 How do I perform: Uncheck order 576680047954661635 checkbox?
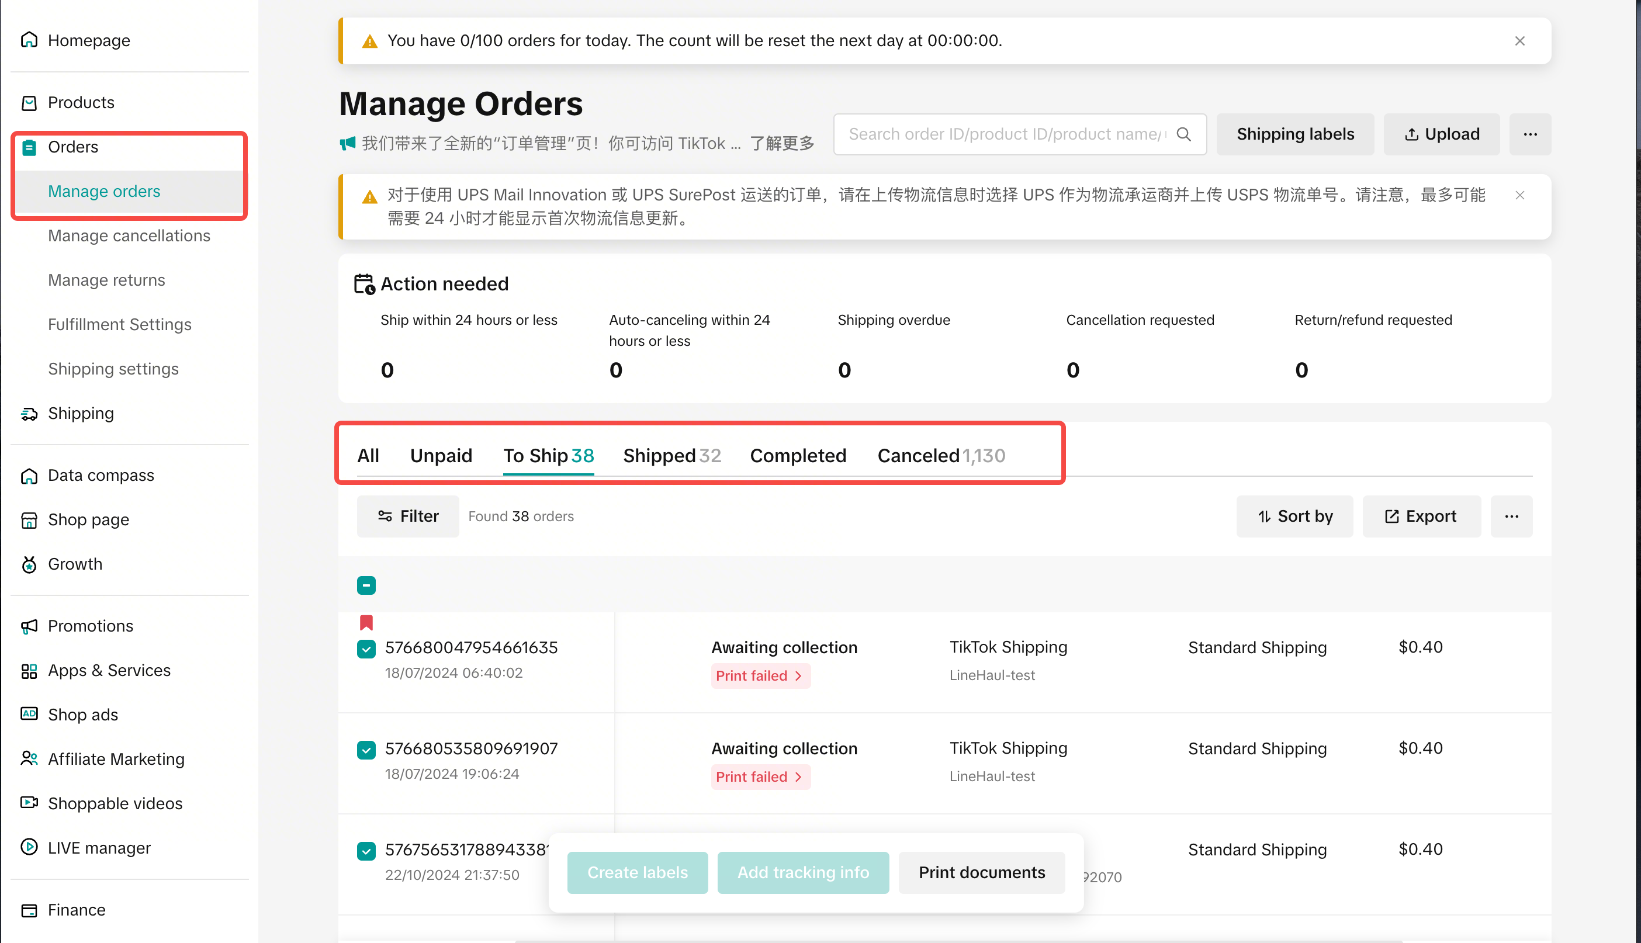point(366,649)
